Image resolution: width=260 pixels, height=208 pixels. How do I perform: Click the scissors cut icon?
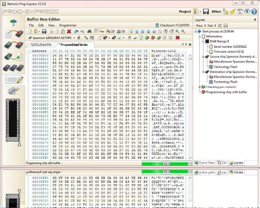click(52, 32)
